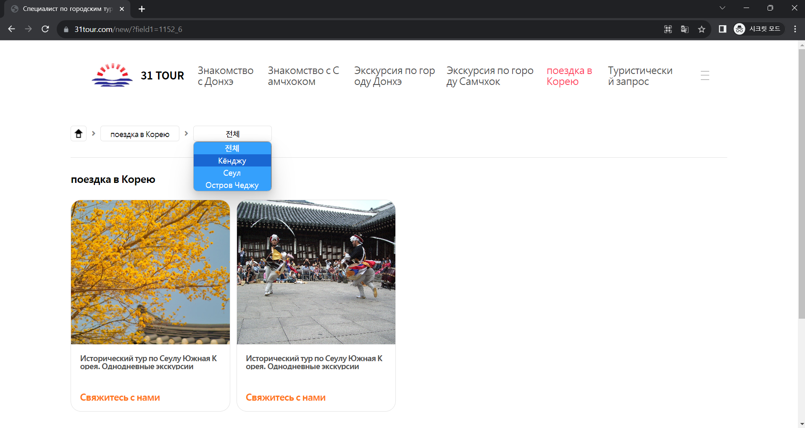Open the traditional dancers tour thumbnail
This screenshot has width=805, height=428.
tap(316, 272)
